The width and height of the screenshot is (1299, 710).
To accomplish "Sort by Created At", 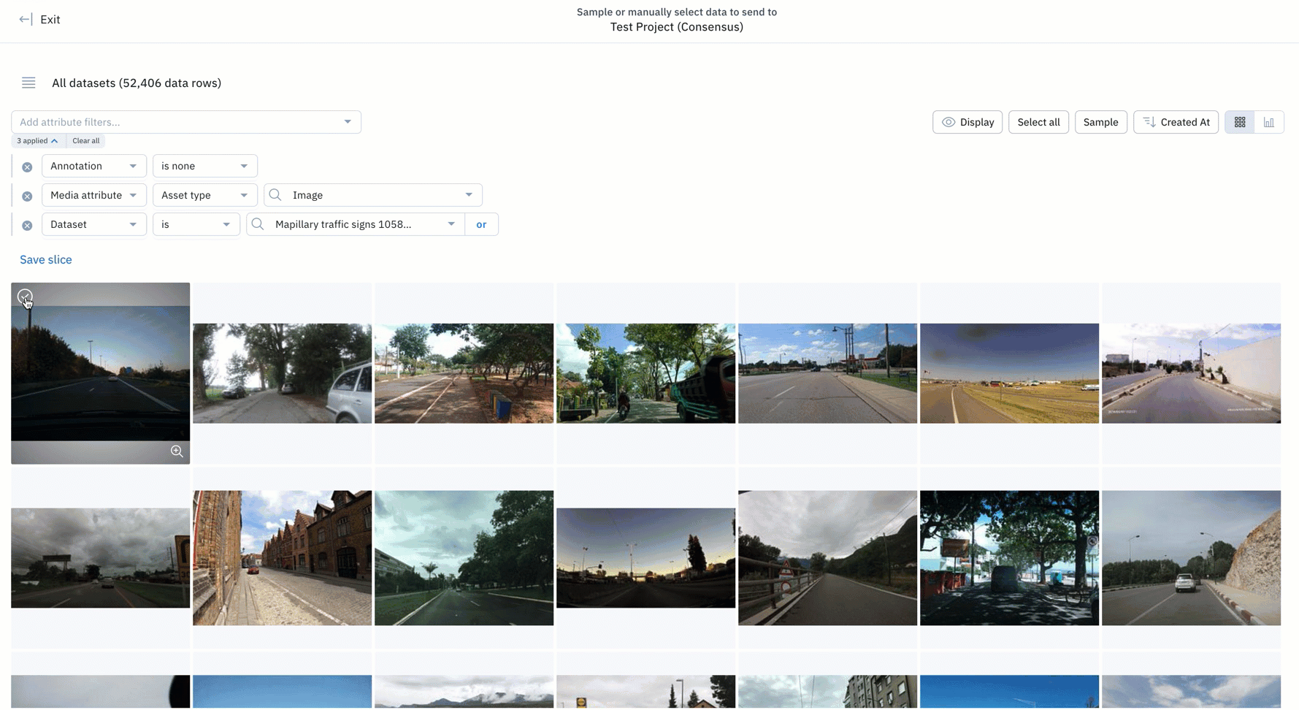I will coord(1176,122).
